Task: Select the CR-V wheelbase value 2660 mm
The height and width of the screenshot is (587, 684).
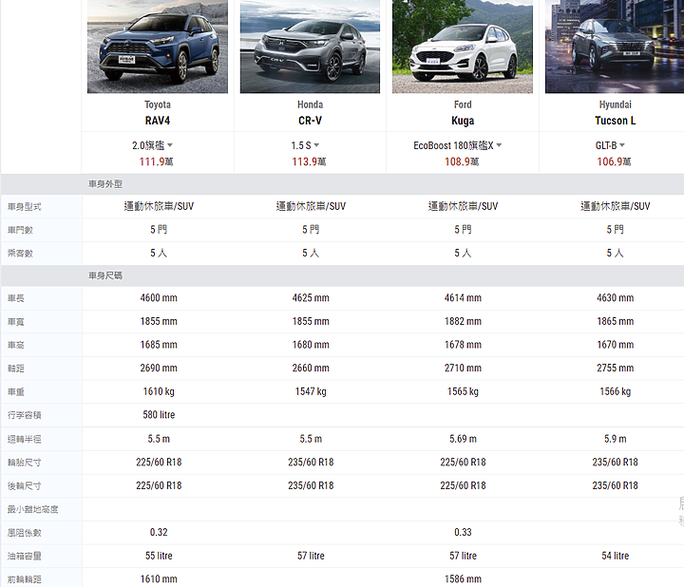Action: point(311,369)
